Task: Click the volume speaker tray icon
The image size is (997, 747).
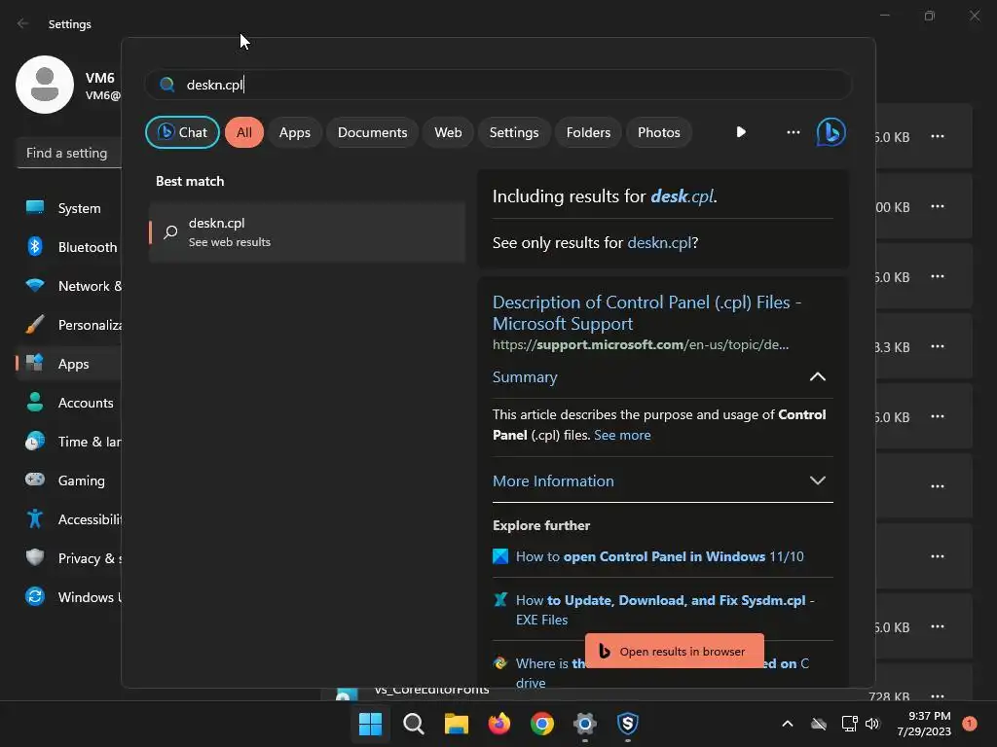Action: click(x=872, y=724)
